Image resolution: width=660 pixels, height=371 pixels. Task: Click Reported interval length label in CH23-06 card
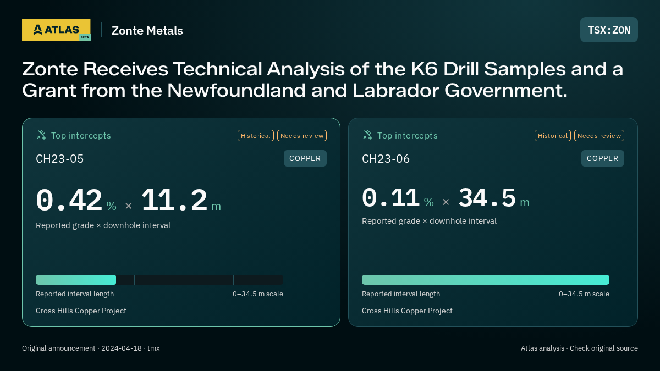(401, 294)
